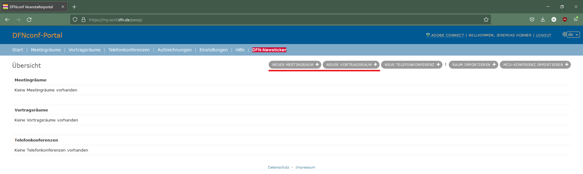This screenshot has height=174, width=583.
Task: Open the Firefox application menu icon
Action: (x=575, y=19)
